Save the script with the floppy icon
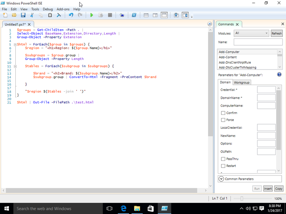Viewport: 286px width, 214px height. coord(23,15)
